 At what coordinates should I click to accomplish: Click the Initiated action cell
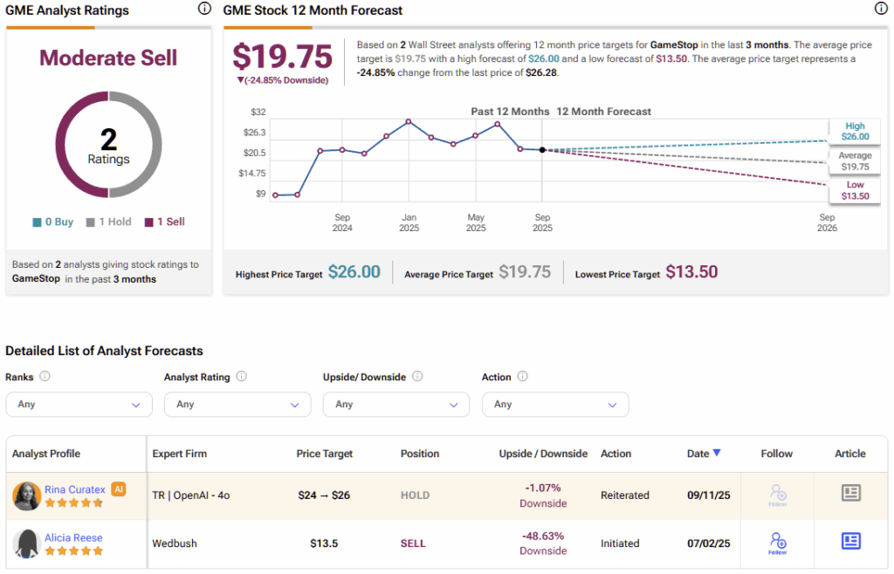pyautogui.click(x=620, y=543)
